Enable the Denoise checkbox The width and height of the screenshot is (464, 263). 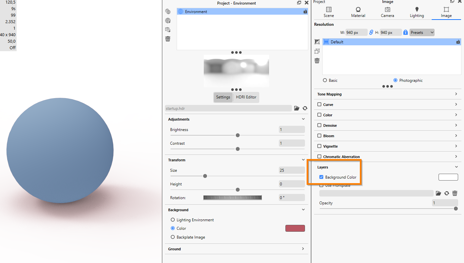pyautogui.click(x=319, y=125)
